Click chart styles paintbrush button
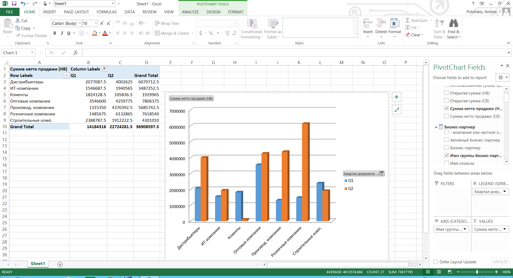Screen dimensions: 513x278 click(397, 109)
